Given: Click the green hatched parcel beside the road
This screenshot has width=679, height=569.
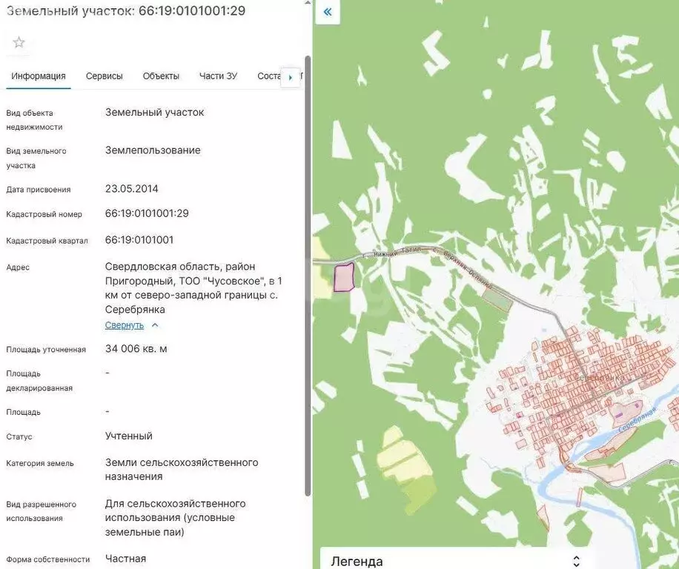Looking at the screenshot, I should [497, 299].
